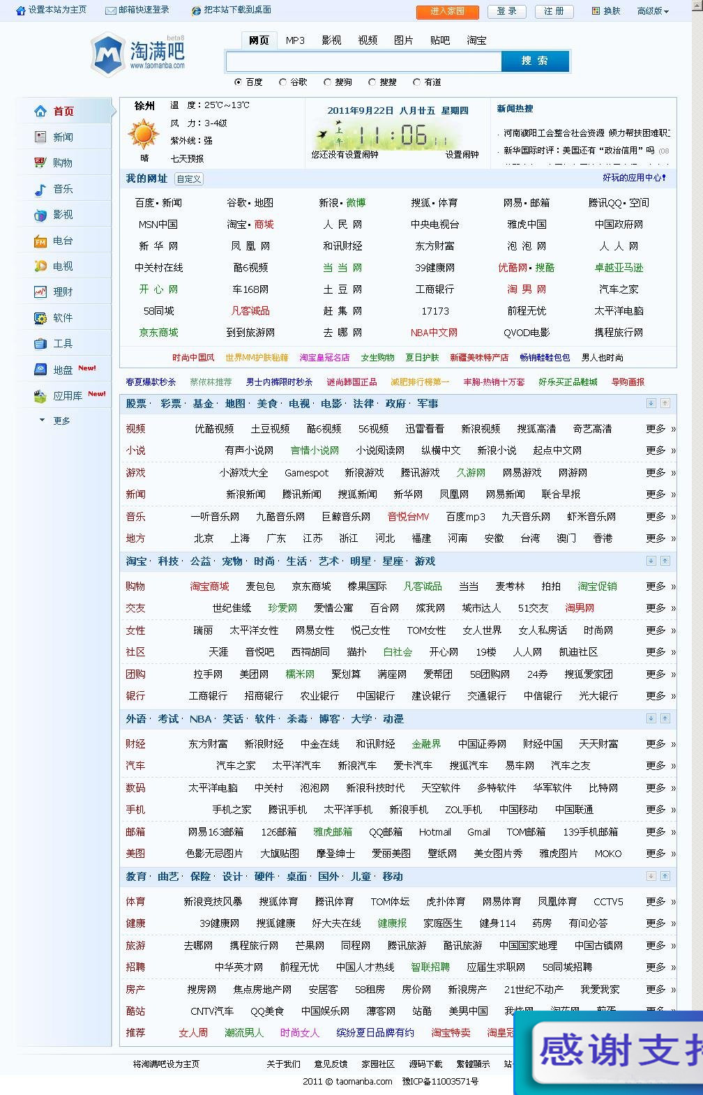Expand 更多 in the 健康 row
The height and width of the screenshot is (1095, 703).
click(x=660, y=923)
